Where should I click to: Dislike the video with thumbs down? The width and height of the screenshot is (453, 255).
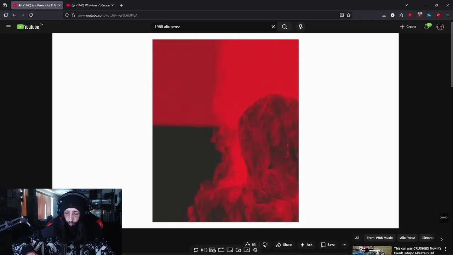265,245
